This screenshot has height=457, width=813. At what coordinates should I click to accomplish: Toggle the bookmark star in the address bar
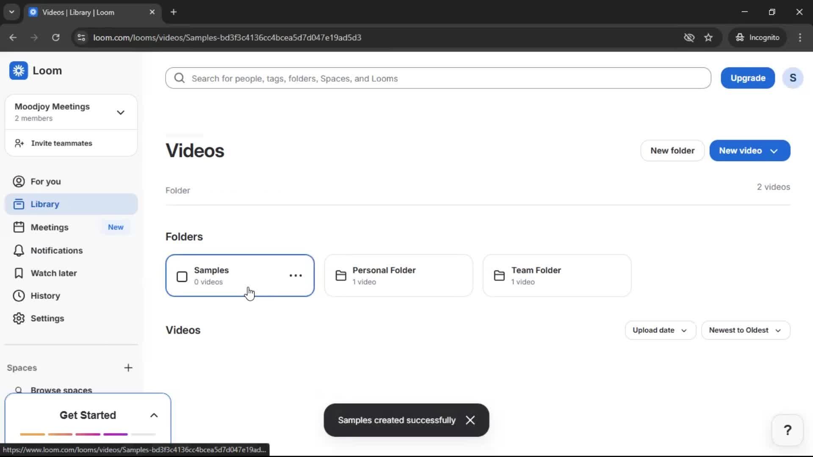[708, 37]
